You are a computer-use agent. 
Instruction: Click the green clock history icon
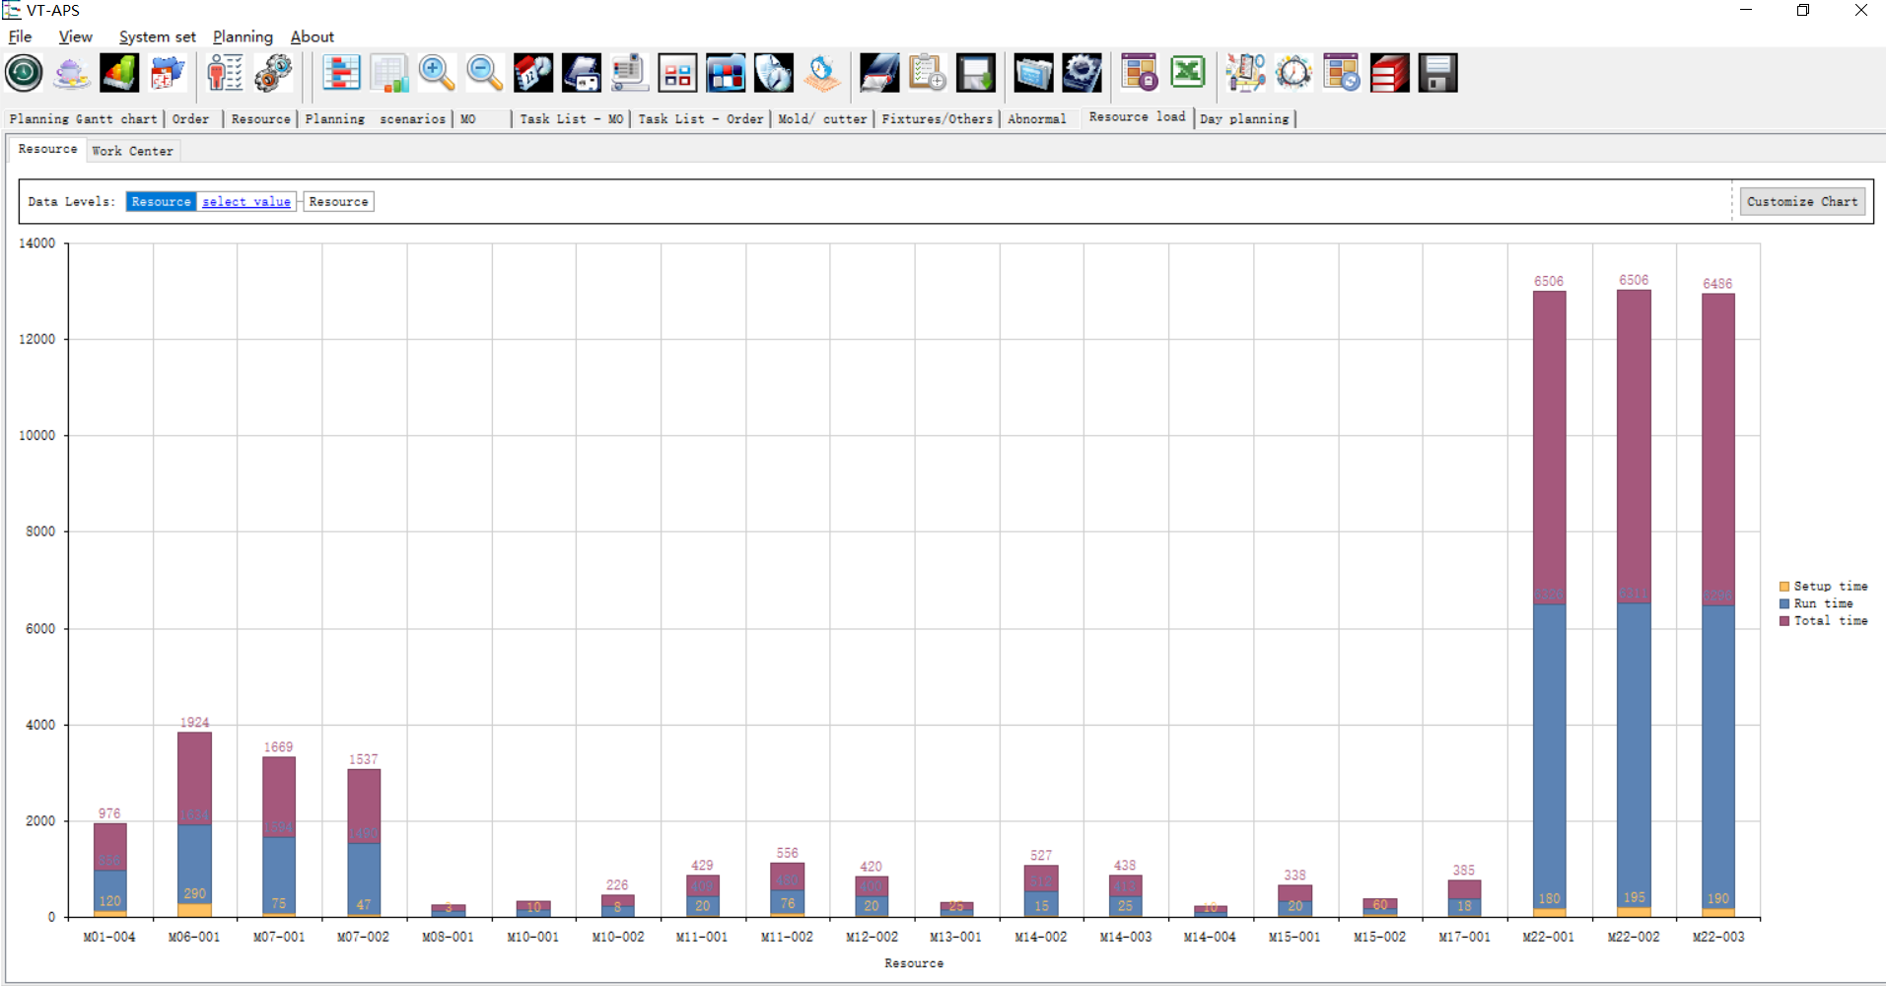24,73
